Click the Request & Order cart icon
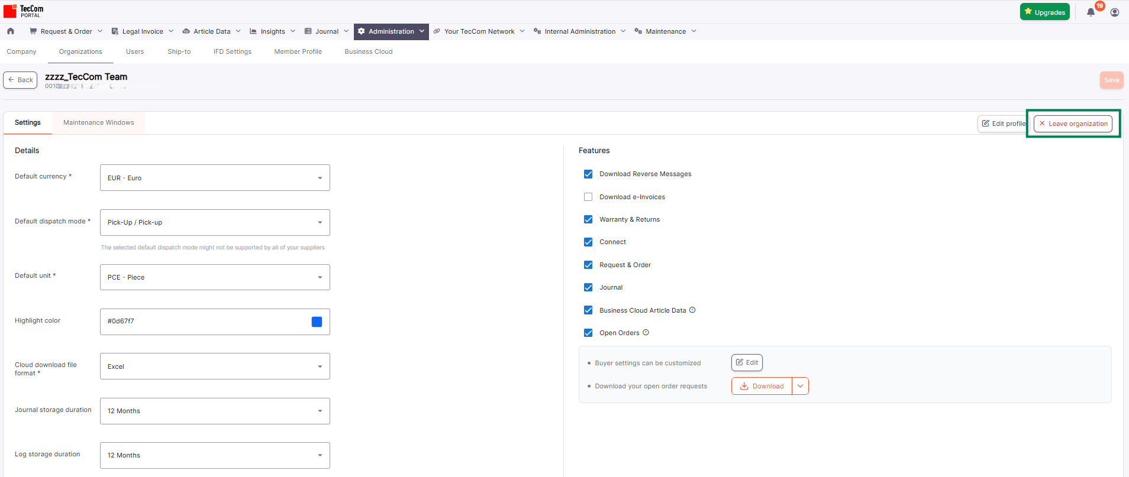The width and height of the screenshot is (1129, 477). [x=33, y=31]
